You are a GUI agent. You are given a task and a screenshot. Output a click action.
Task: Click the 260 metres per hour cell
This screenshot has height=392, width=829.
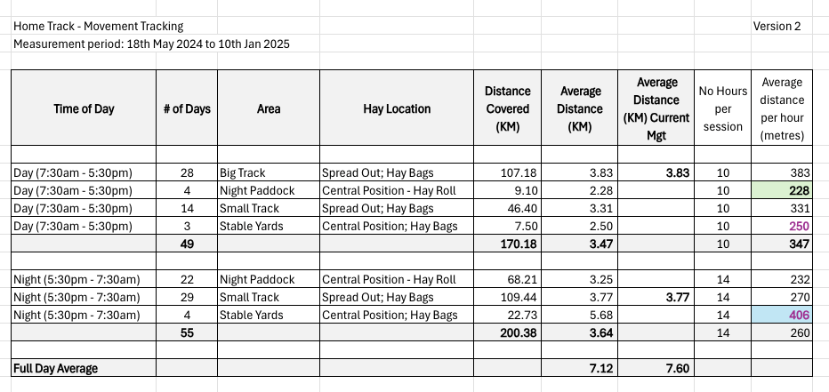click(x=782, y=332)
